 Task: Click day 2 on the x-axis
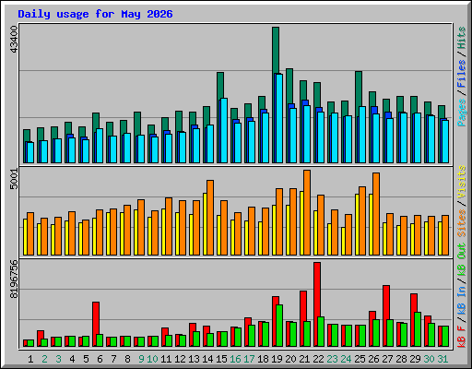tap(44, 359)
